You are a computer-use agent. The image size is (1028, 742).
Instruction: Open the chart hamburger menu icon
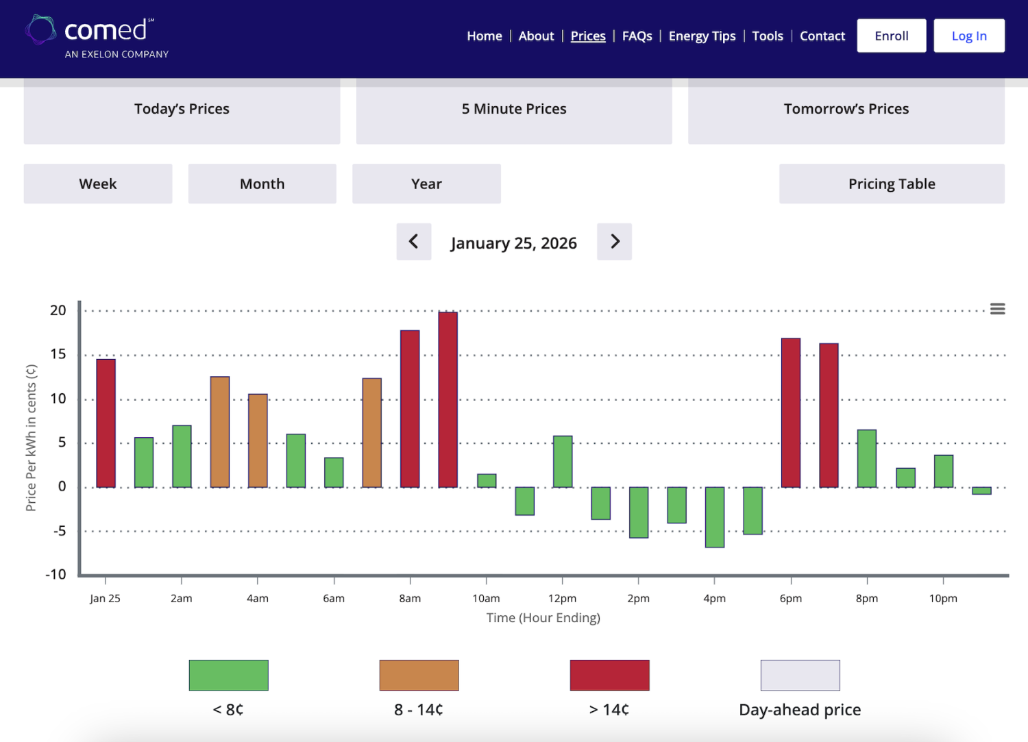tap(997, 309)
